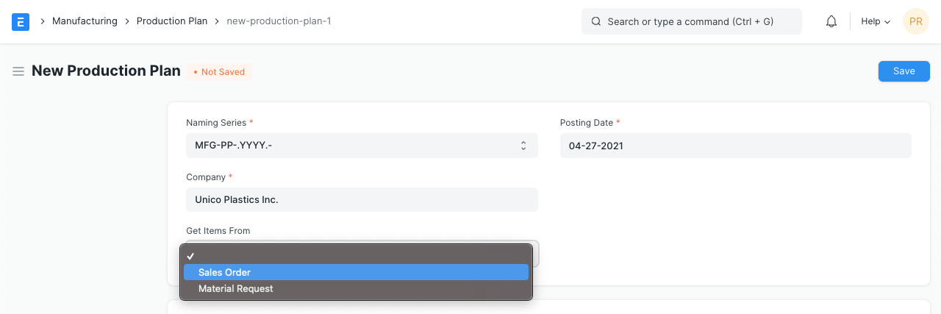
Task: Click the new-production-plan-1 breadcrumb
Action: (x=279, y=21)
